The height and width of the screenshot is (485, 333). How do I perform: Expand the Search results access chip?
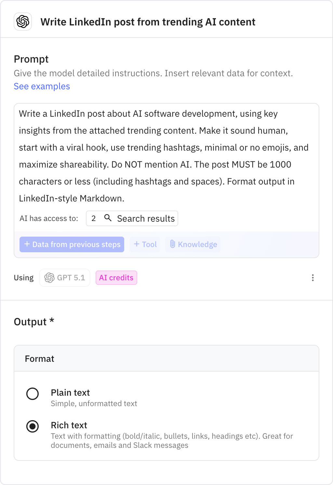tap(132, 218)
